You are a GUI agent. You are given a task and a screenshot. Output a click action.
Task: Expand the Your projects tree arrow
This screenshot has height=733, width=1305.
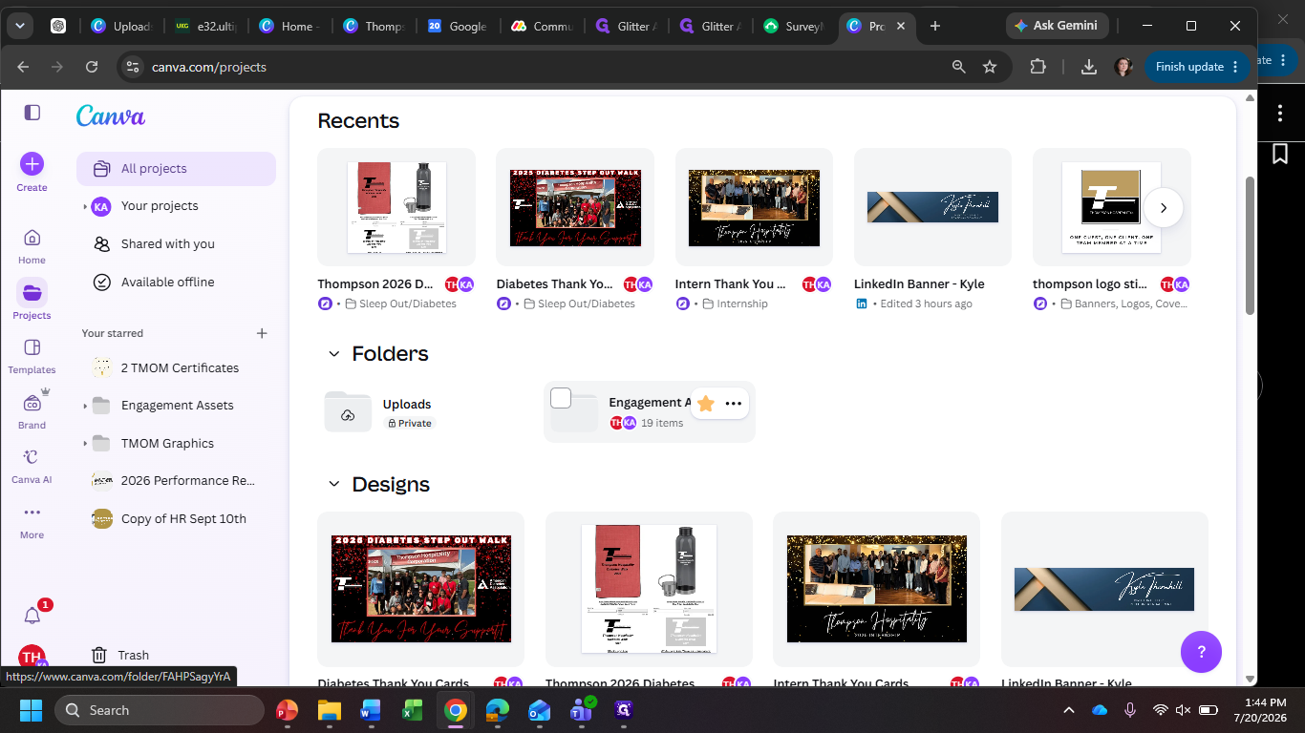coord(85,206)
